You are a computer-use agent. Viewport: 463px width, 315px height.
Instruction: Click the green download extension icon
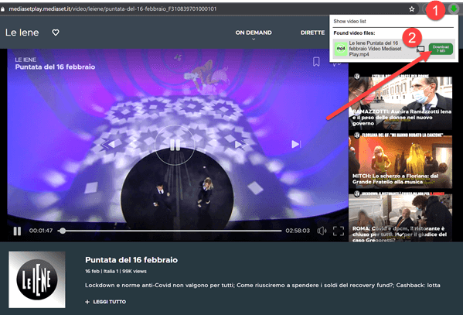[x=454, y=9]
